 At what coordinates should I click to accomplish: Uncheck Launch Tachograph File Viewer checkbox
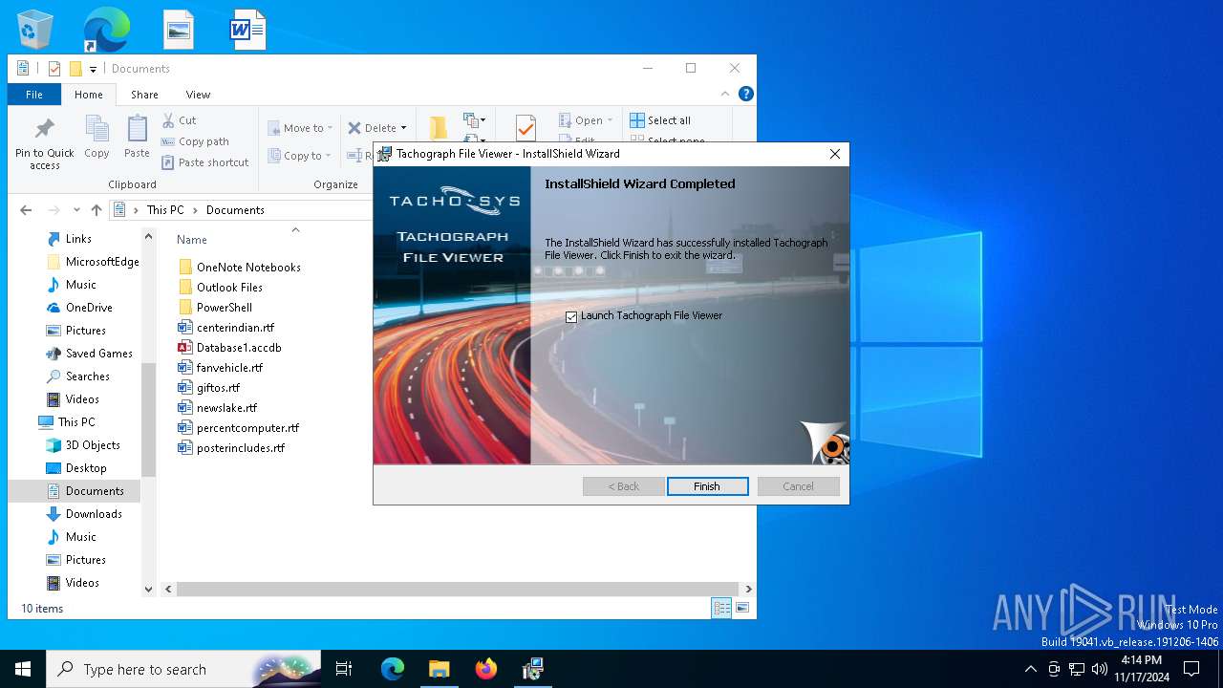tap(571, 316)
